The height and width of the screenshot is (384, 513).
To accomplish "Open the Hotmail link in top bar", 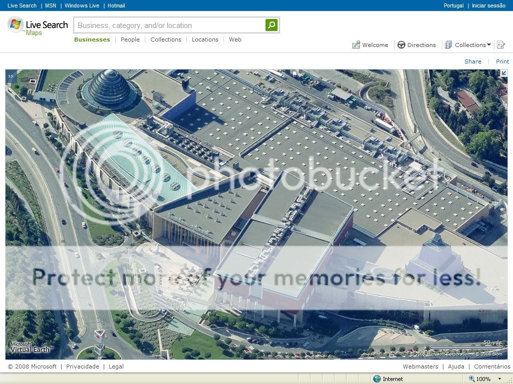I will 116,5.
